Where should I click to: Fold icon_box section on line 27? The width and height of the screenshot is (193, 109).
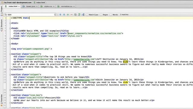pyautogui.click(x=10, y=95)
